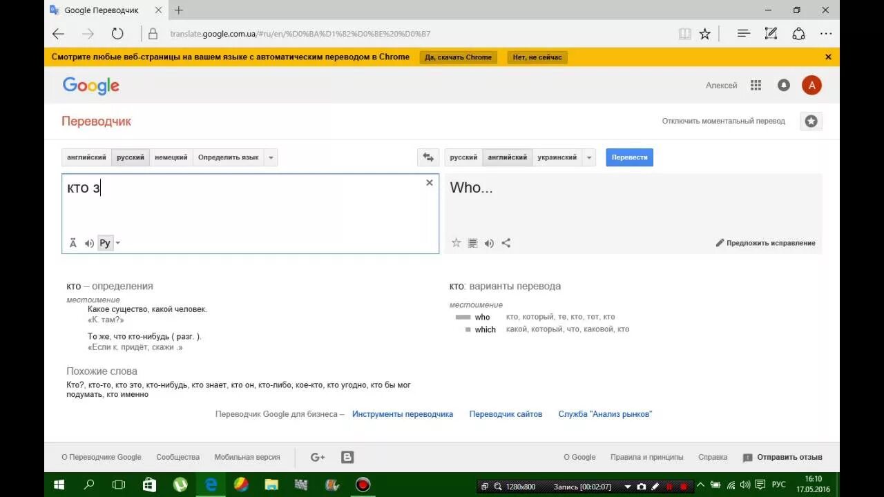Screen dimensions: 884x497
Task: Expand the target language list dropdown arrow
Action: point(589,157)
